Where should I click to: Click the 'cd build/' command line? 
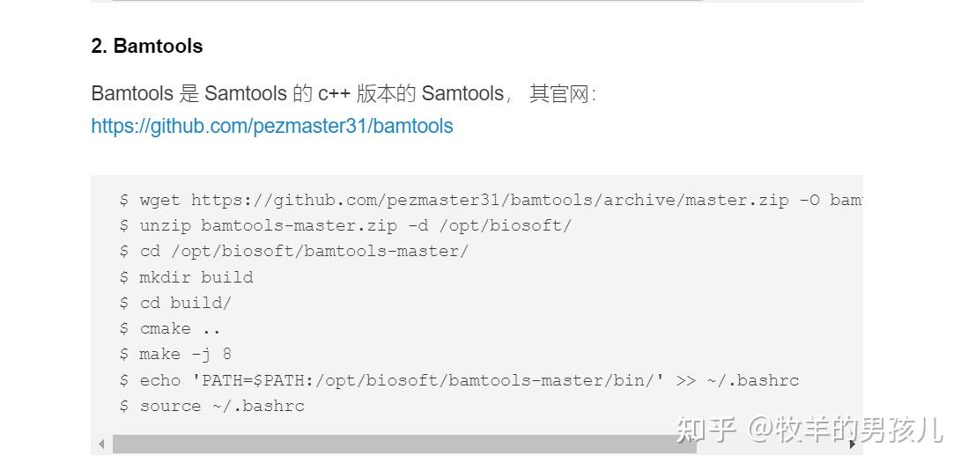click(x=176, y=303)
